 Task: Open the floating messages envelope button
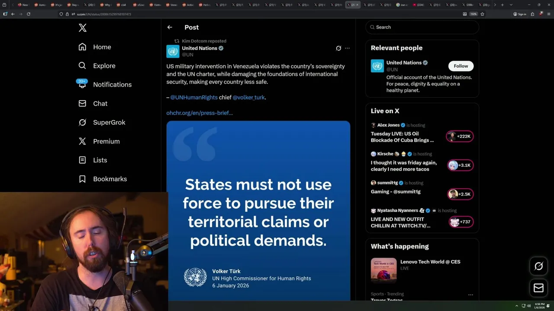click(538, 288)
